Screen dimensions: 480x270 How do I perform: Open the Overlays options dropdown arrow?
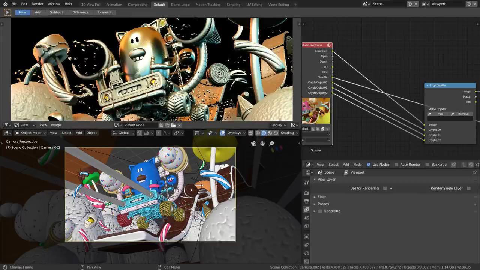244,133
